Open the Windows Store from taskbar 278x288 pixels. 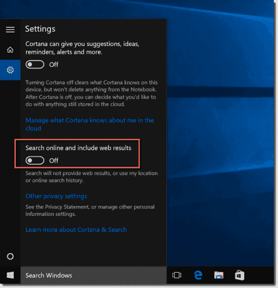click(240, 275)
